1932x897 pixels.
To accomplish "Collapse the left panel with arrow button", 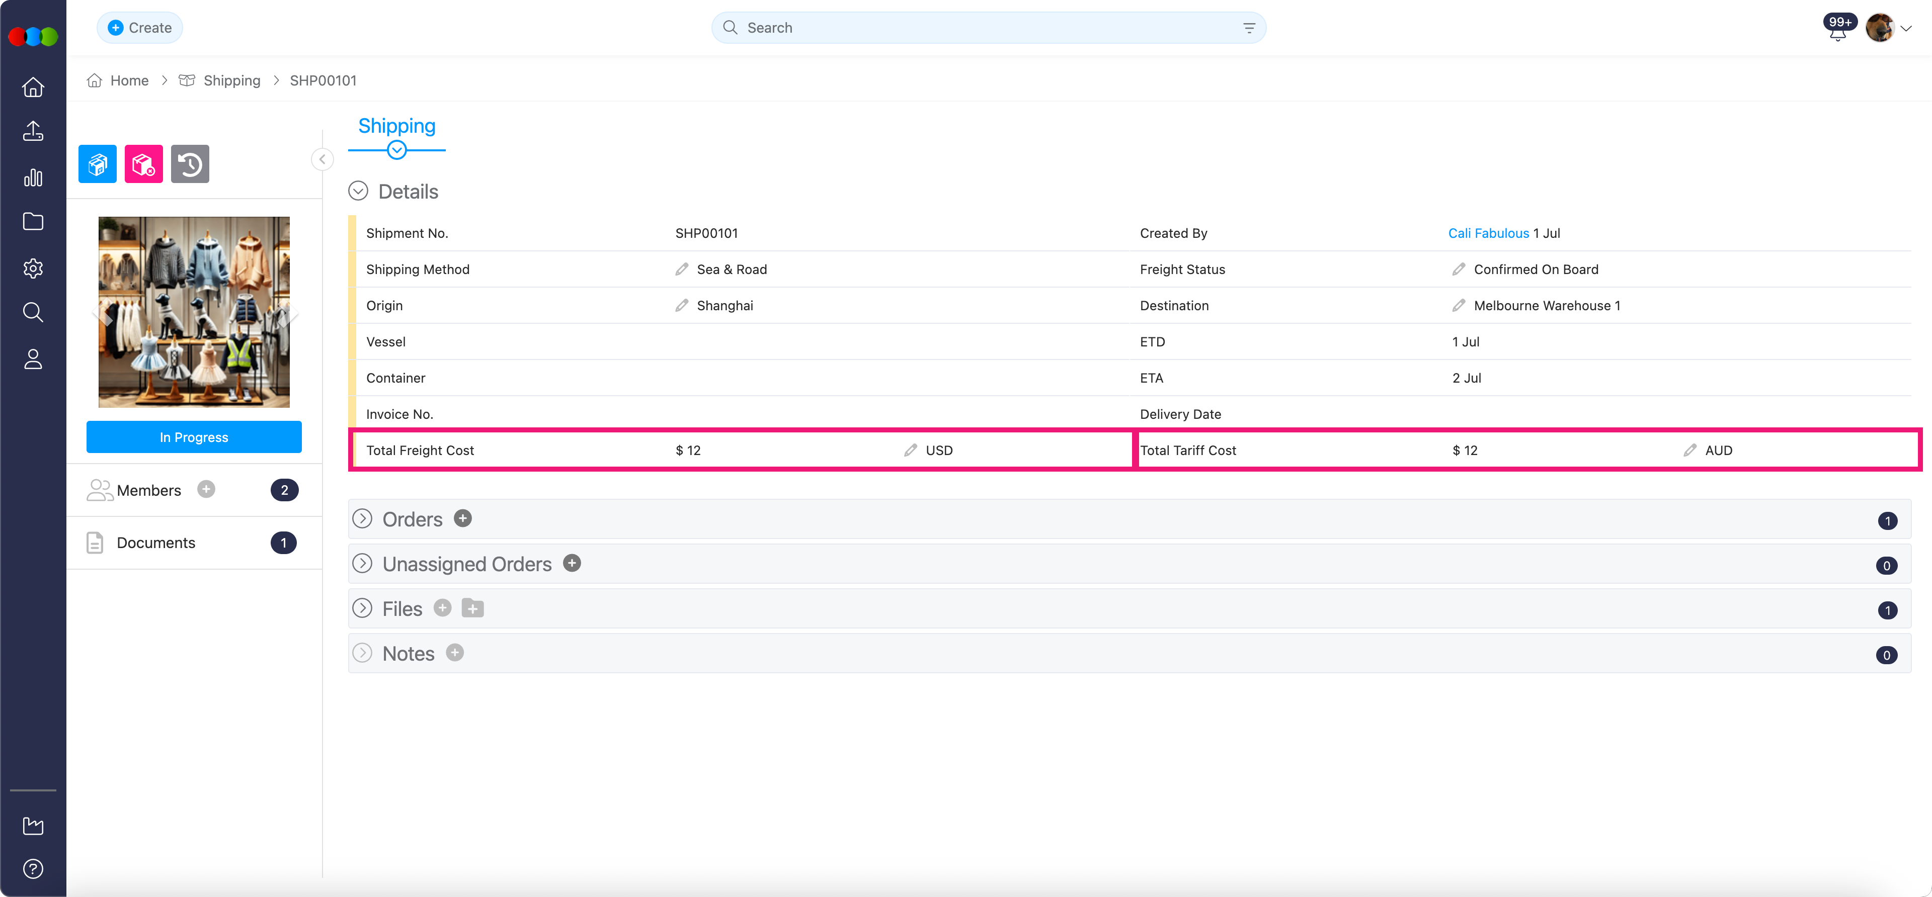I will (323, 159).
